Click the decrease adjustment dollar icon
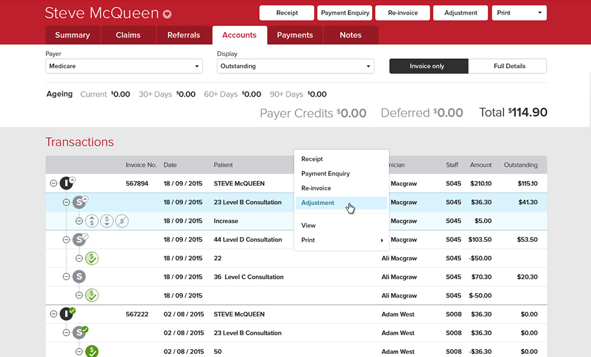The width and height of the screenshot is (591, 357). point(107,221)
